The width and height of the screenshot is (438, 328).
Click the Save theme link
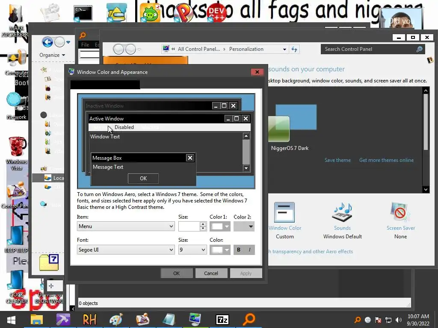(x=337, y=160)
